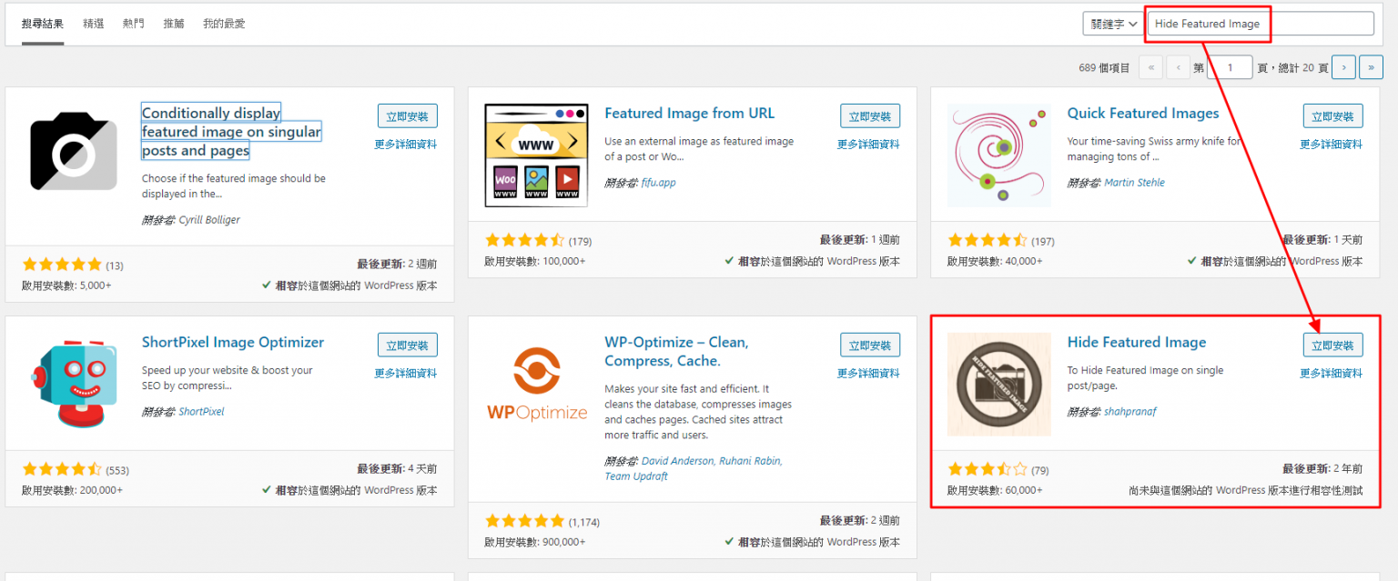This screenshot has width=1398, height=581.
Task: Switch to the 熱門 tab
Action: pyautogui.click(x=133, y=24)
